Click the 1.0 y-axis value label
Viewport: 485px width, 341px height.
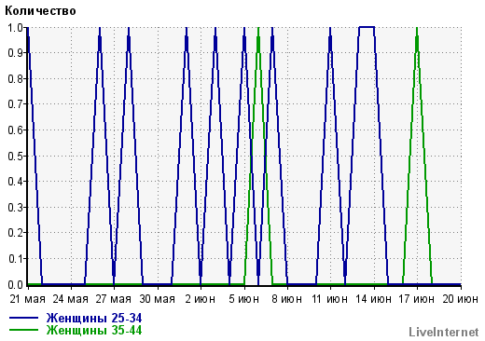click(x=16, y=28)
